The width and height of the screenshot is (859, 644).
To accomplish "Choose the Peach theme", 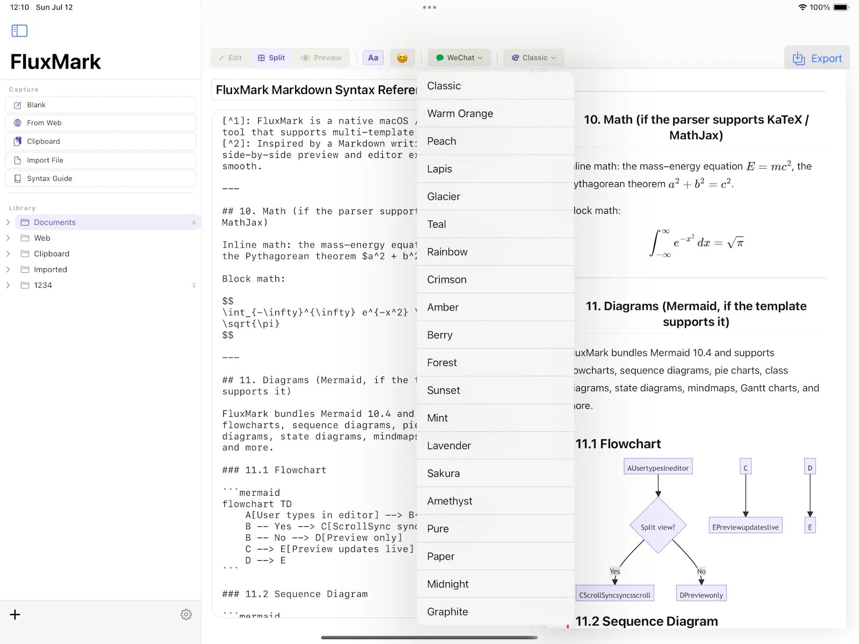I will (496, 141).
